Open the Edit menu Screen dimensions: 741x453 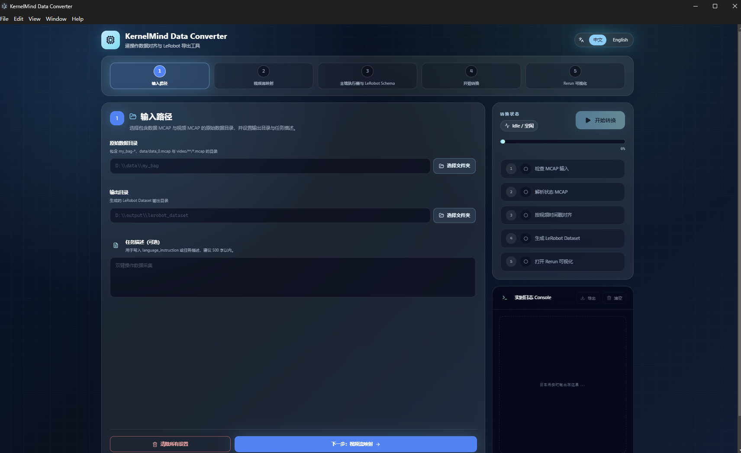point(19,19)
